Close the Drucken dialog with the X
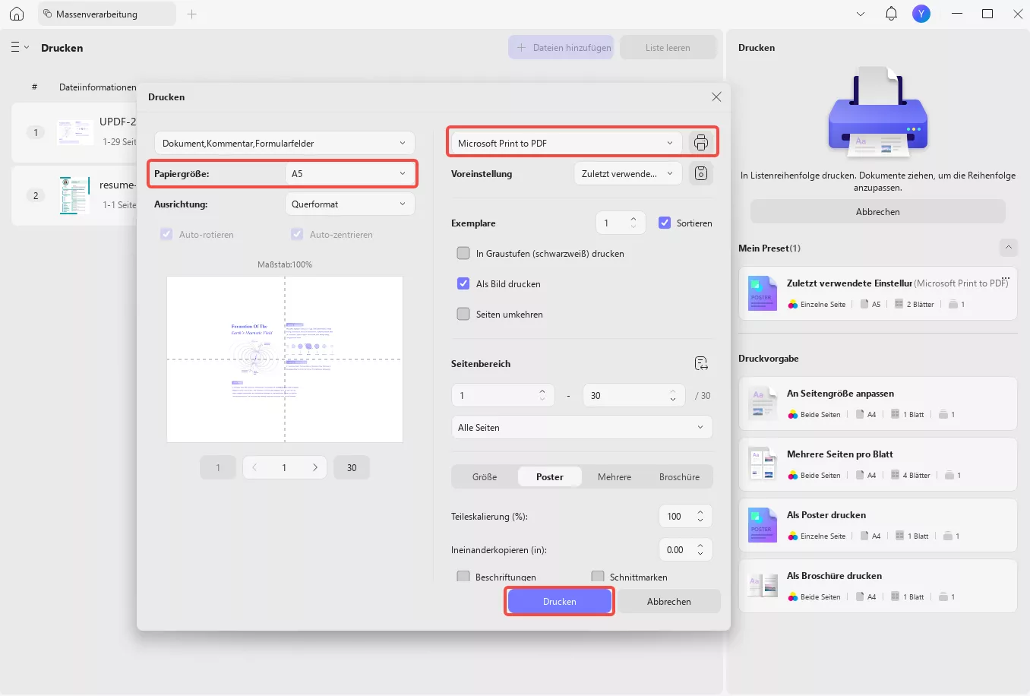Image resolution: width=1030 pixels, height=696 pixels. 716,96
